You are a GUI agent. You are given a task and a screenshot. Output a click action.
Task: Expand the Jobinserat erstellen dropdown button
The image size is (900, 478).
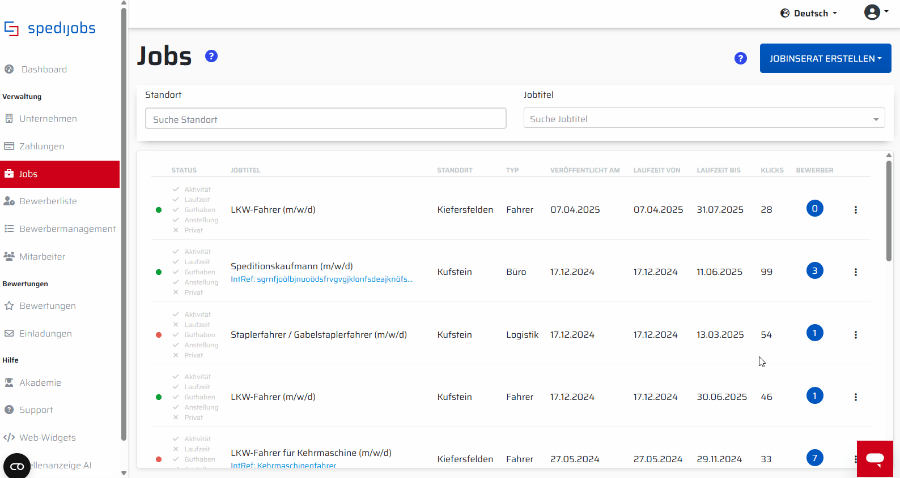[x=826, y=58]
